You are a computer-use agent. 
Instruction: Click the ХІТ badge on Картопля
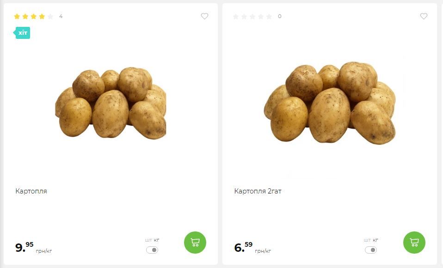22,33
